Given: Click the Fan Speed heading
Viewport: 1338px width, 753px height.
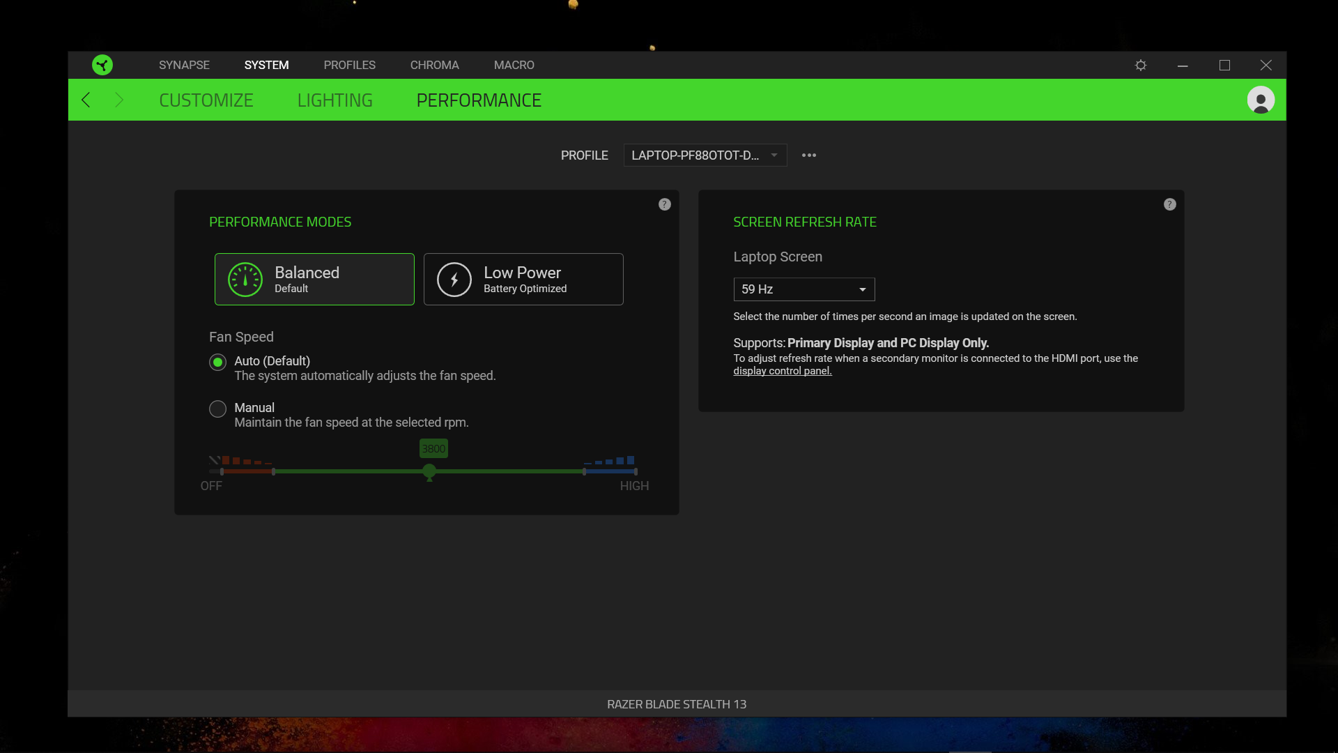Looking at the screenshot, I should coord(241,337).
